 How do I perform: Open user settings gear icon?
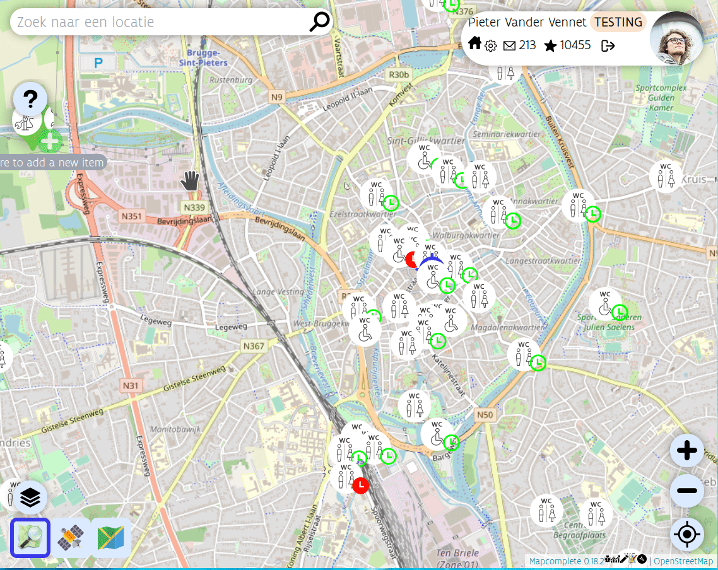[491, 45]
